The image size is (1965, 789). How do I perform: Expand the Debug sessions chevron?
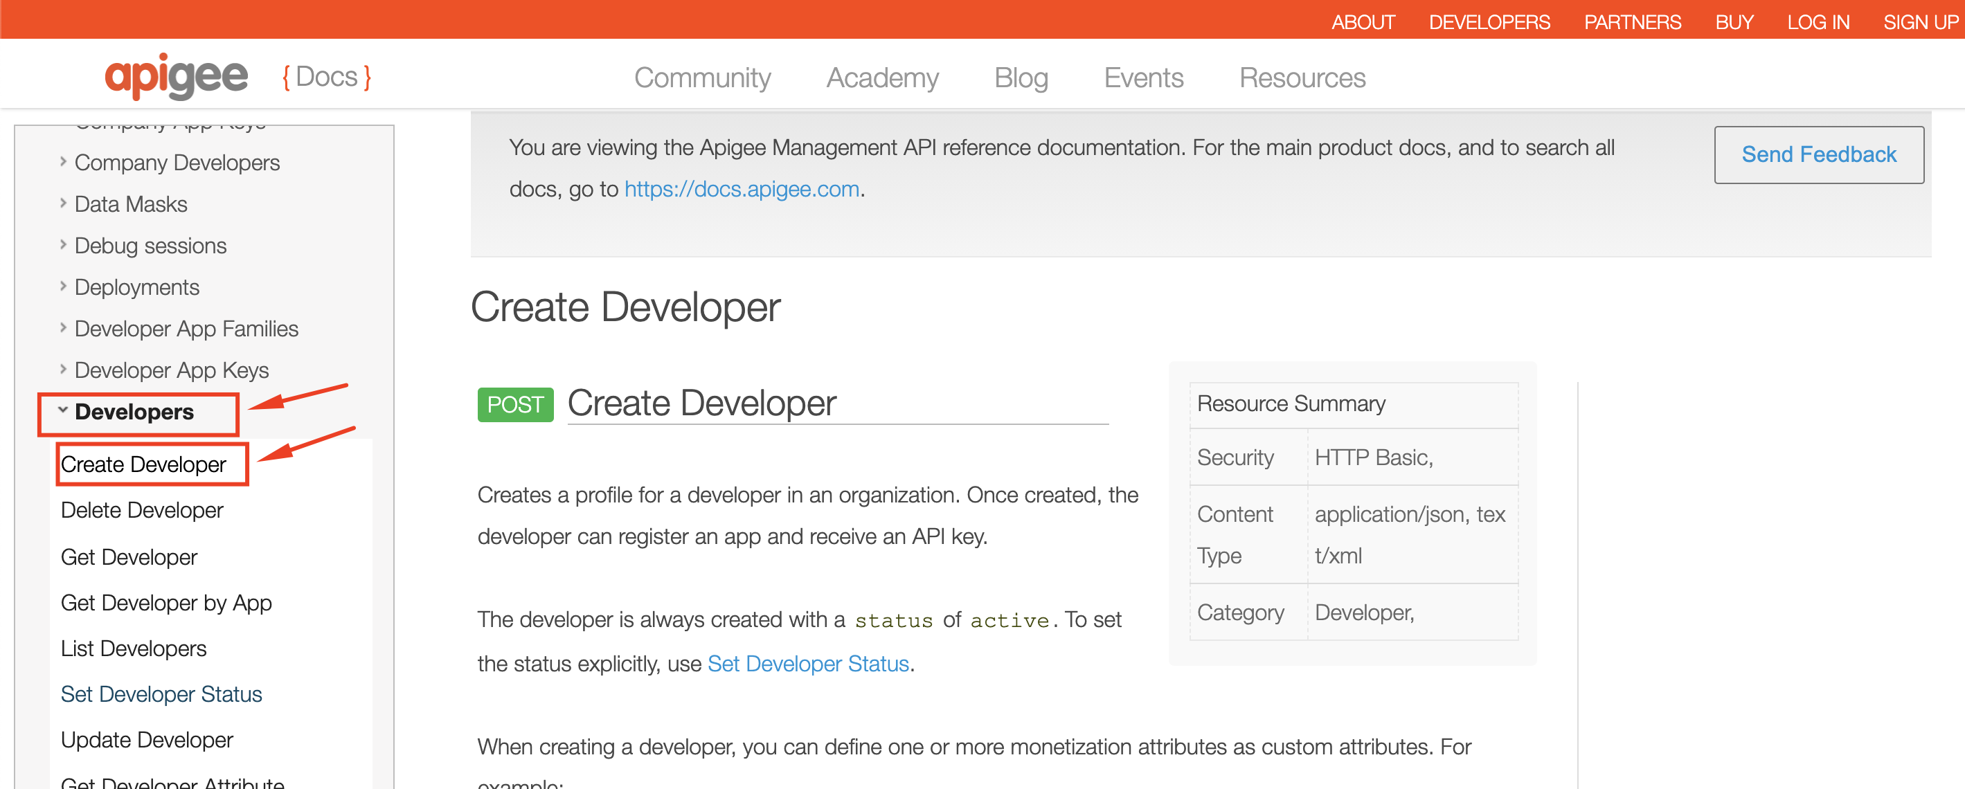click(x=63, y=245)
